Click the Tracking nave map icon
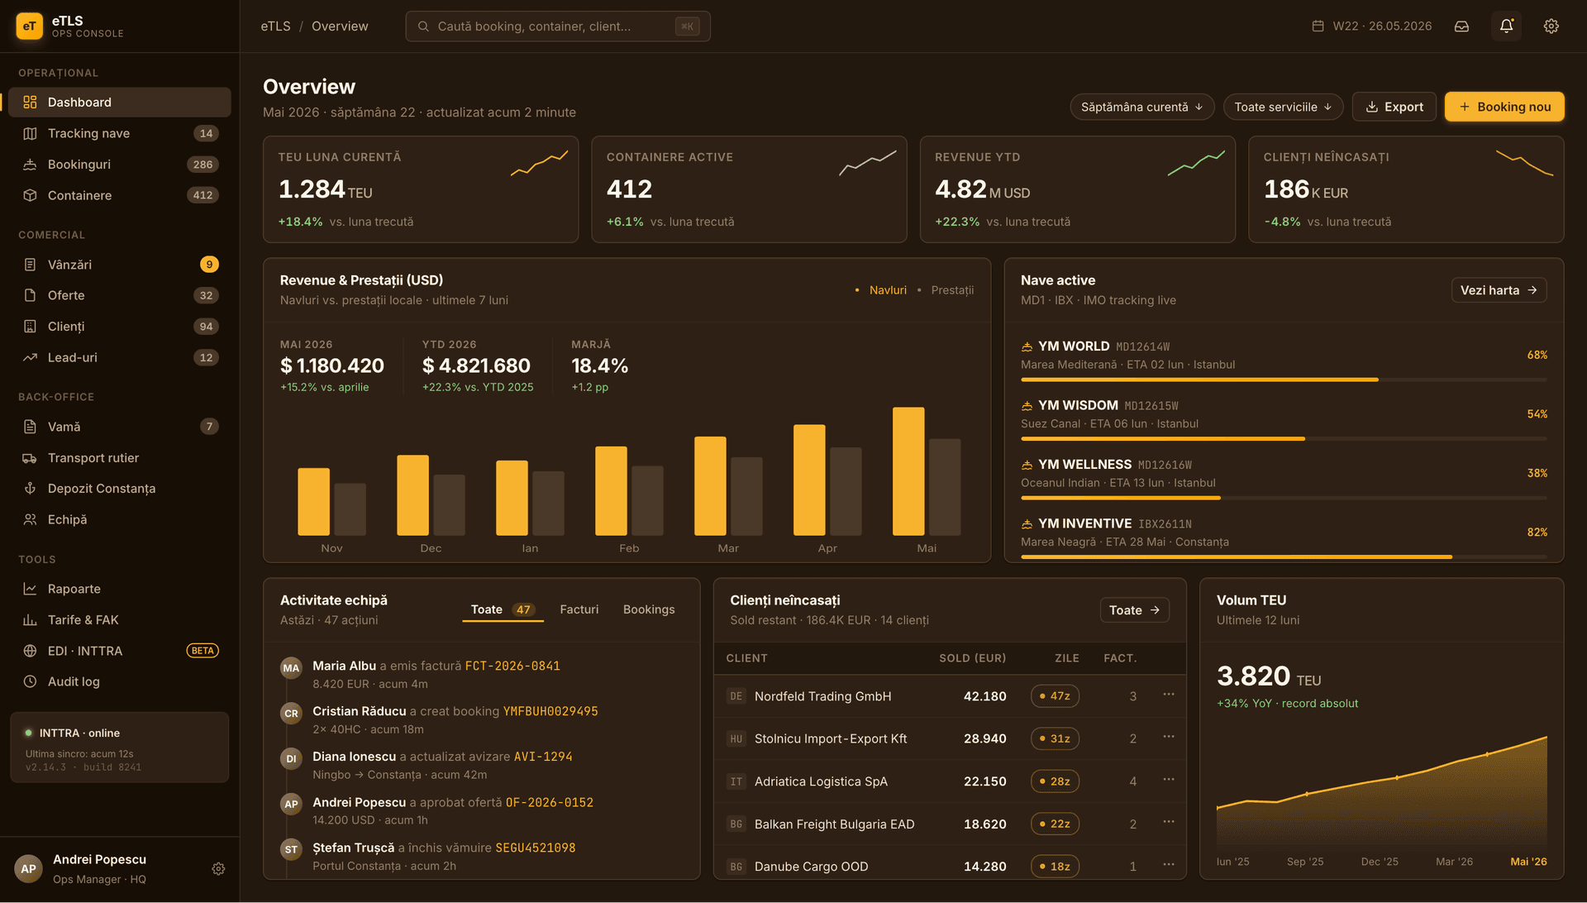 point(30,133)
